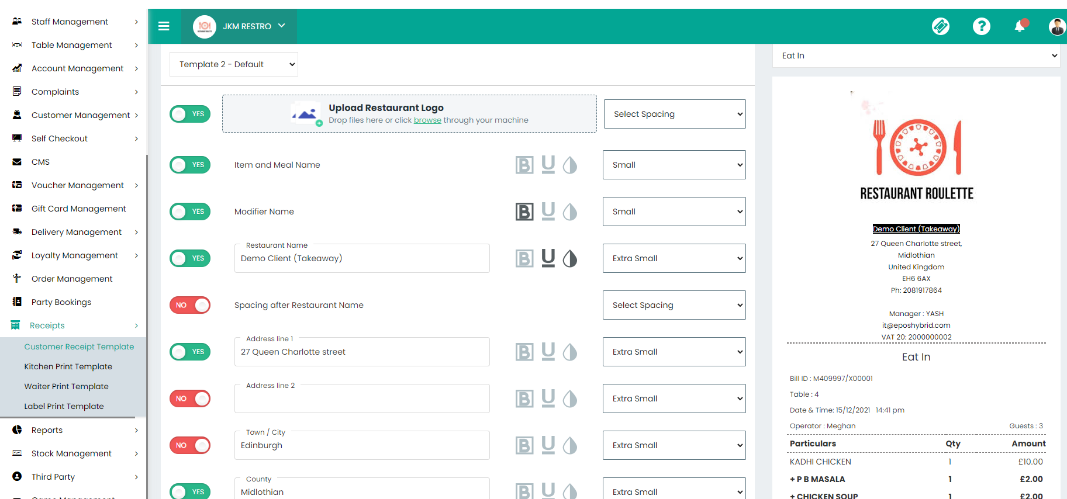
Task: Toggle underline for Item and Meal Name
Action: (x=548, y=165)
